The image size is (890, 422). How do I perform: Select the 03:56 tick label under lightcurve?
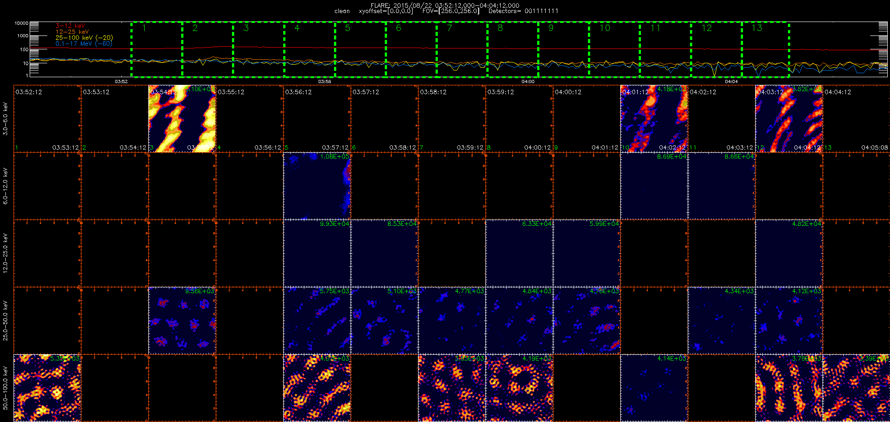tap(325, 81)
